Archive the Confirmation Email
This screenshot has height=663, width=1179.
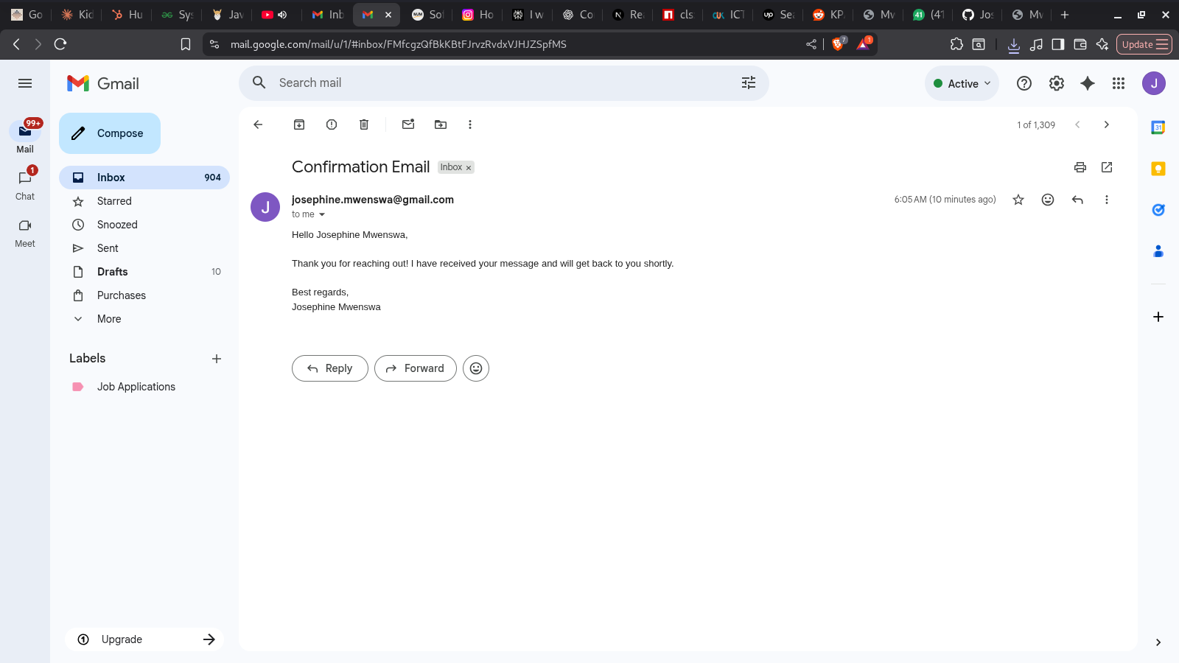(x=299, y=124)
